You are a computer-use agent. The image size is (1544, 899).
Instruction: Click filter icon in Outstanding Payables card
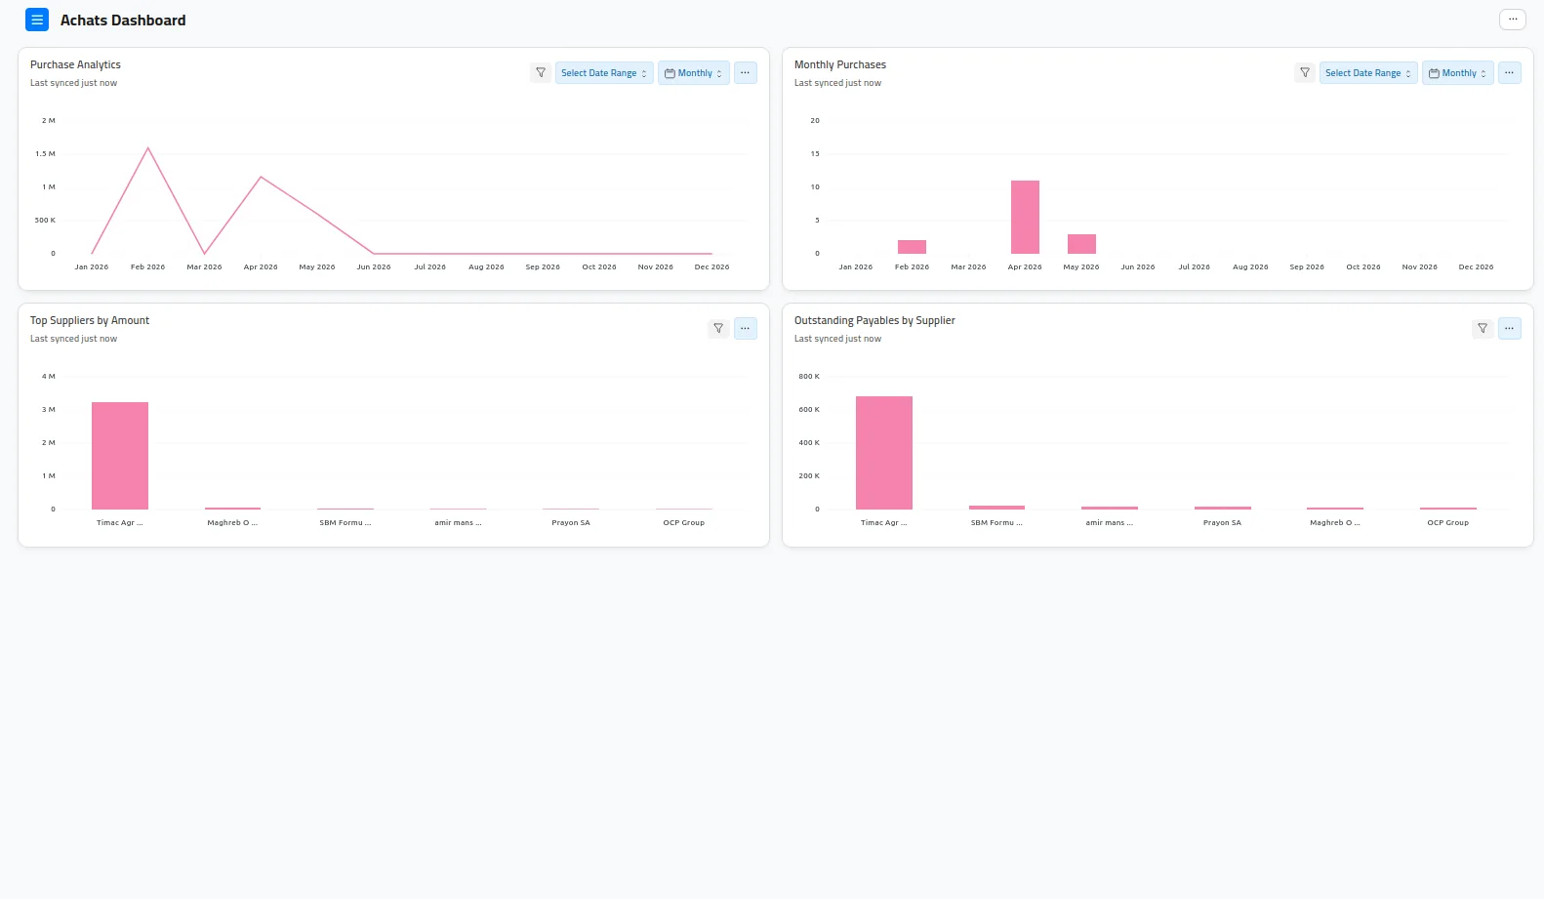pos(1483,329)
